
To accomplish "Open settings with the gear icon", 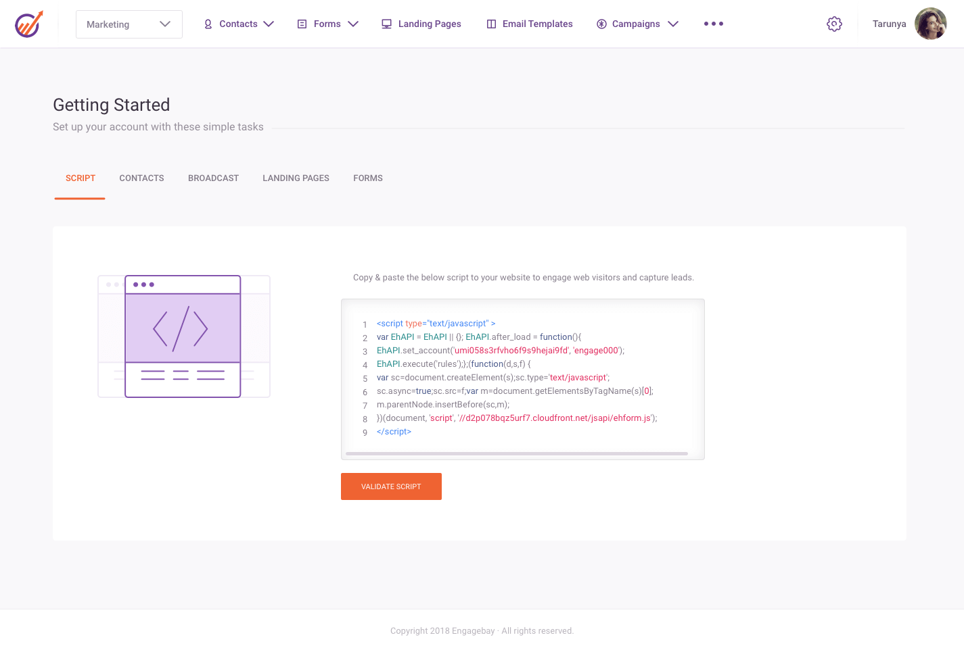I will [834, 24].
